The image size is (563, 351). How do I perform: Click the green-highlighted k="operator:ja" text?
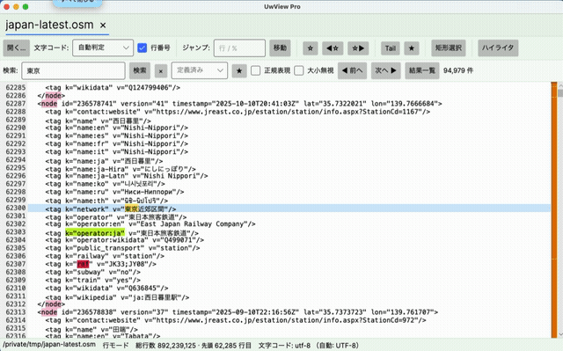tap(95, 233)
